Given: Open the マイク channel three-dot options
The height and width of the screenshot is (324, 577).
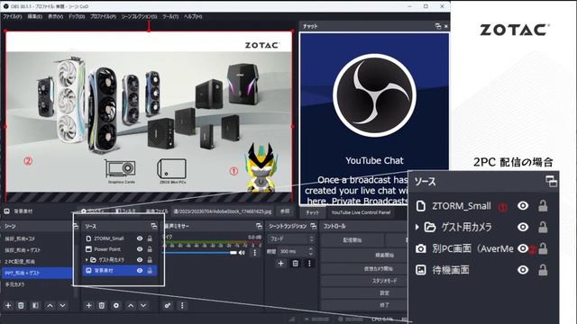Looking at the screenshot, I should click(x=254, y=253).
